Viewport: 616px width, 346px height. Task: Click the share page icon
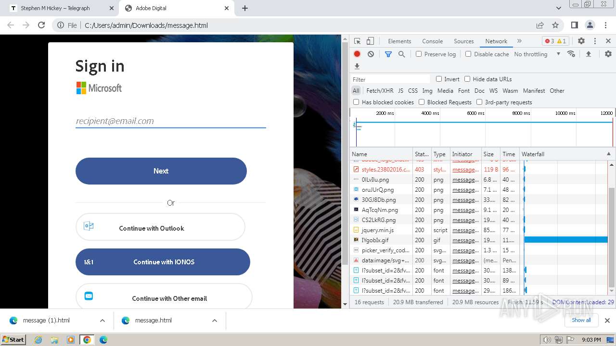pyautogui.click(x=540, y=25)
